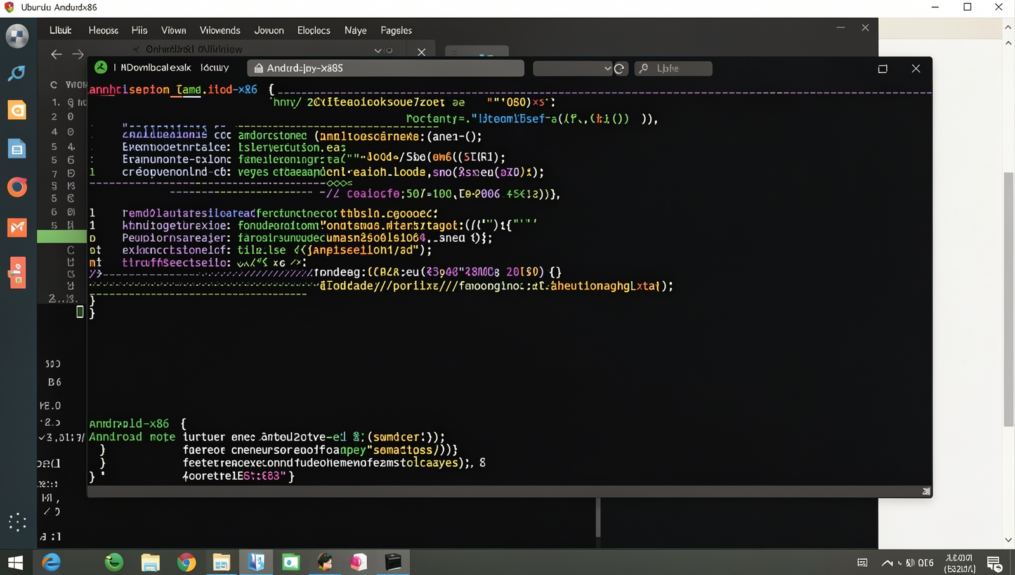Switch to the highlighted blue taskbar app
Screen dimensions: 1015x575
pos(256,562)
